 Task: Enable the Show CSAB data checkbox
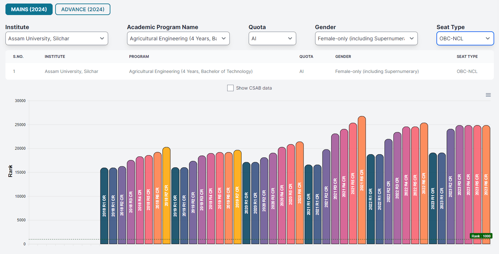pos(230,88)
